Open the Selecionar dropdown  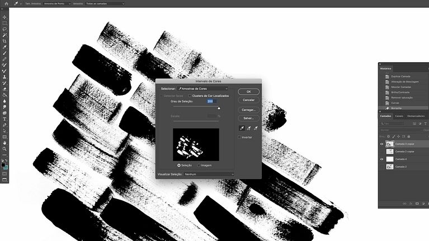[x=202, y=89]
